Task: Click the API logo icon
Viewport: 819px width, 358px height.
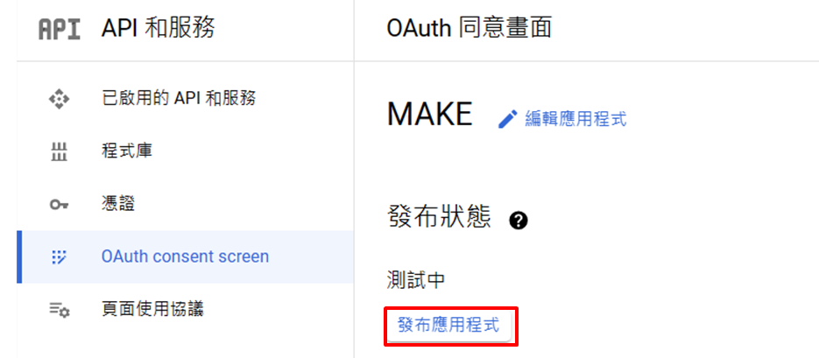Action: (60, 30)
